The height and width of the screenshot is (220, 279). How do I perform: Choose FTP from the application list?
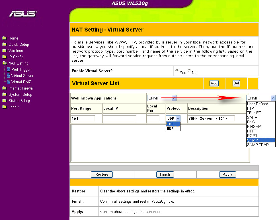[261, 108]
